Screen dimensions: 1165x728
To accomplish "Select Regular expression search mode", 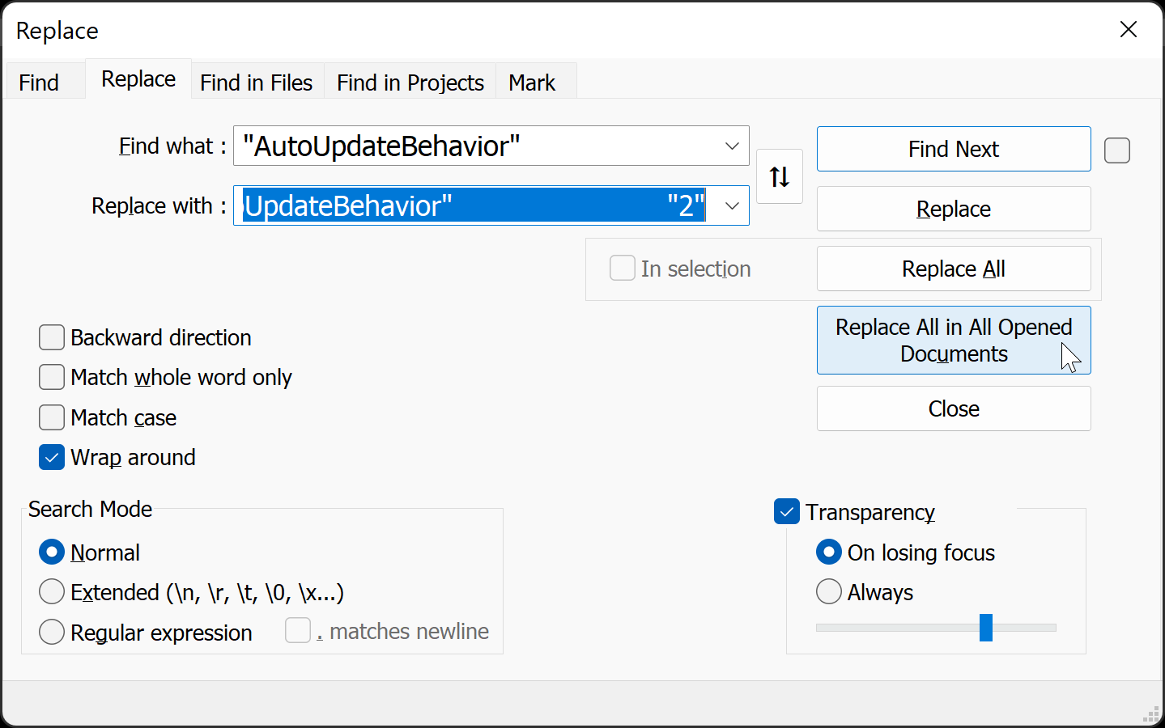I will 52,632.
